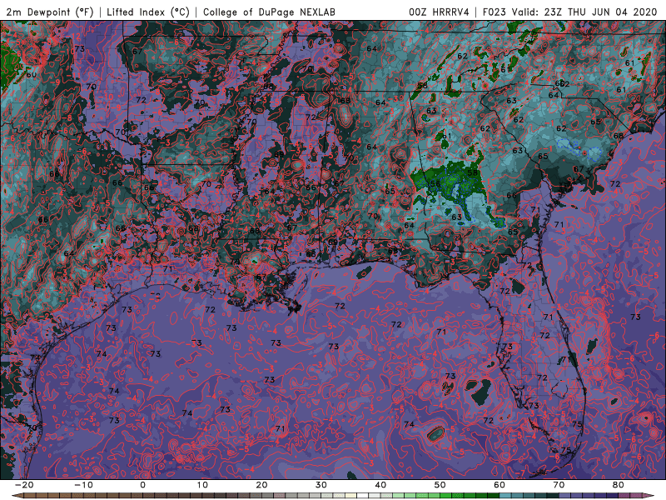The height and width of the screenshot is (500, 666).
Task: Click the "Lifted Index (°C)" title text
Action: [148, 12]
